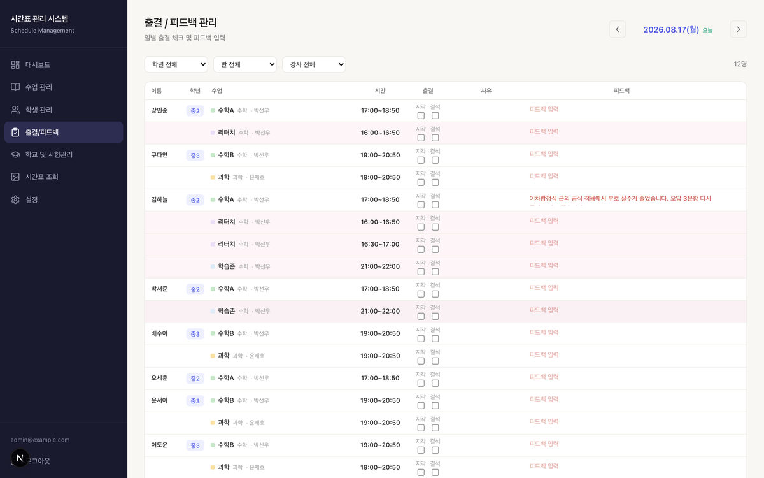
Task: Click 피드백 입력 for 강민준 리터치
Action: [x=544, y=131]
